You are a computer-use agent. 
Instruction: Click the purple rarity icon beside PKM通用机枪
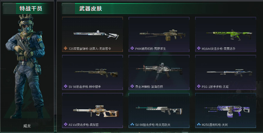point(132,48)
